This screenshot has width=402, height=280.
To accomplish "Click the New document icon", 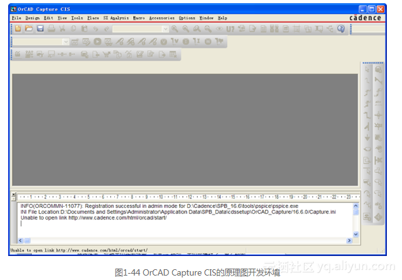I will 18,28.
